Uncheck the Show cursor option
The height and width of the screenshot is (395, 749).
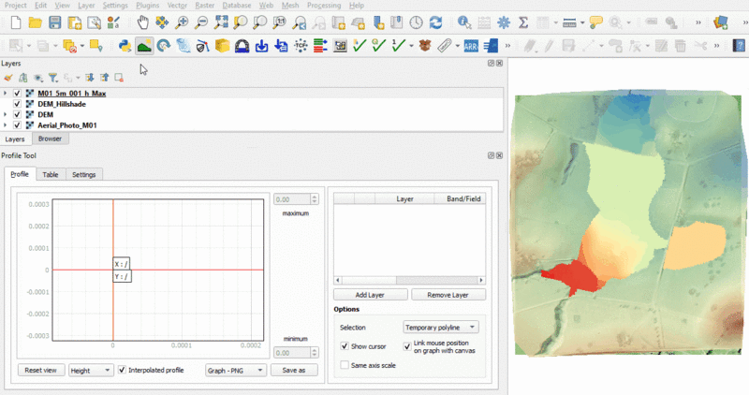345,346
